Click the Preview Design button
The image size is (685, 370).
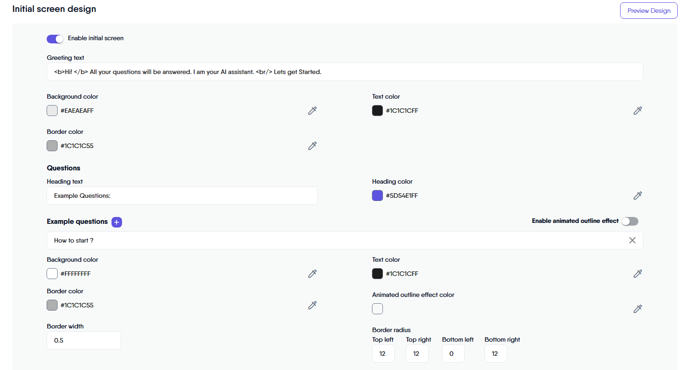[648, 11]
